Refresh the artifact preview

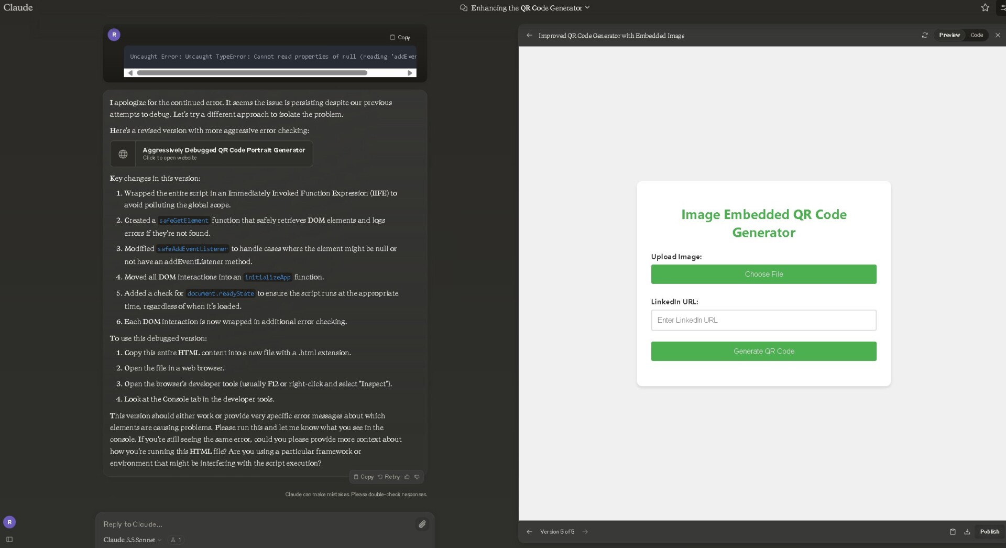925,35
